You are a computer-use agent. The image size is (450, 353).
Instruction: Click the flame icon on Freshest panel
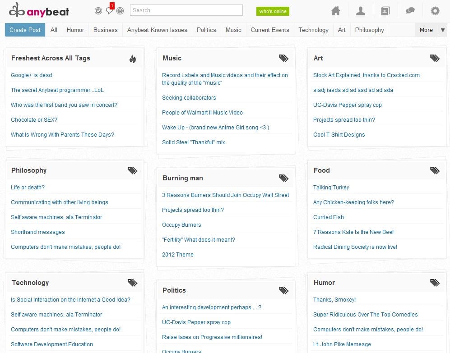click(x=132, y=59)
